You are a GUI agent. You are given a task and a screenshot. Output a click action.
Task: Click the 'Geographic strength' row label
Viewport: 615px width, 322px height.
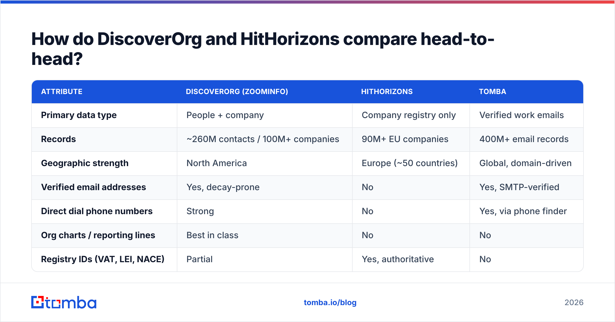coord(85,163)
